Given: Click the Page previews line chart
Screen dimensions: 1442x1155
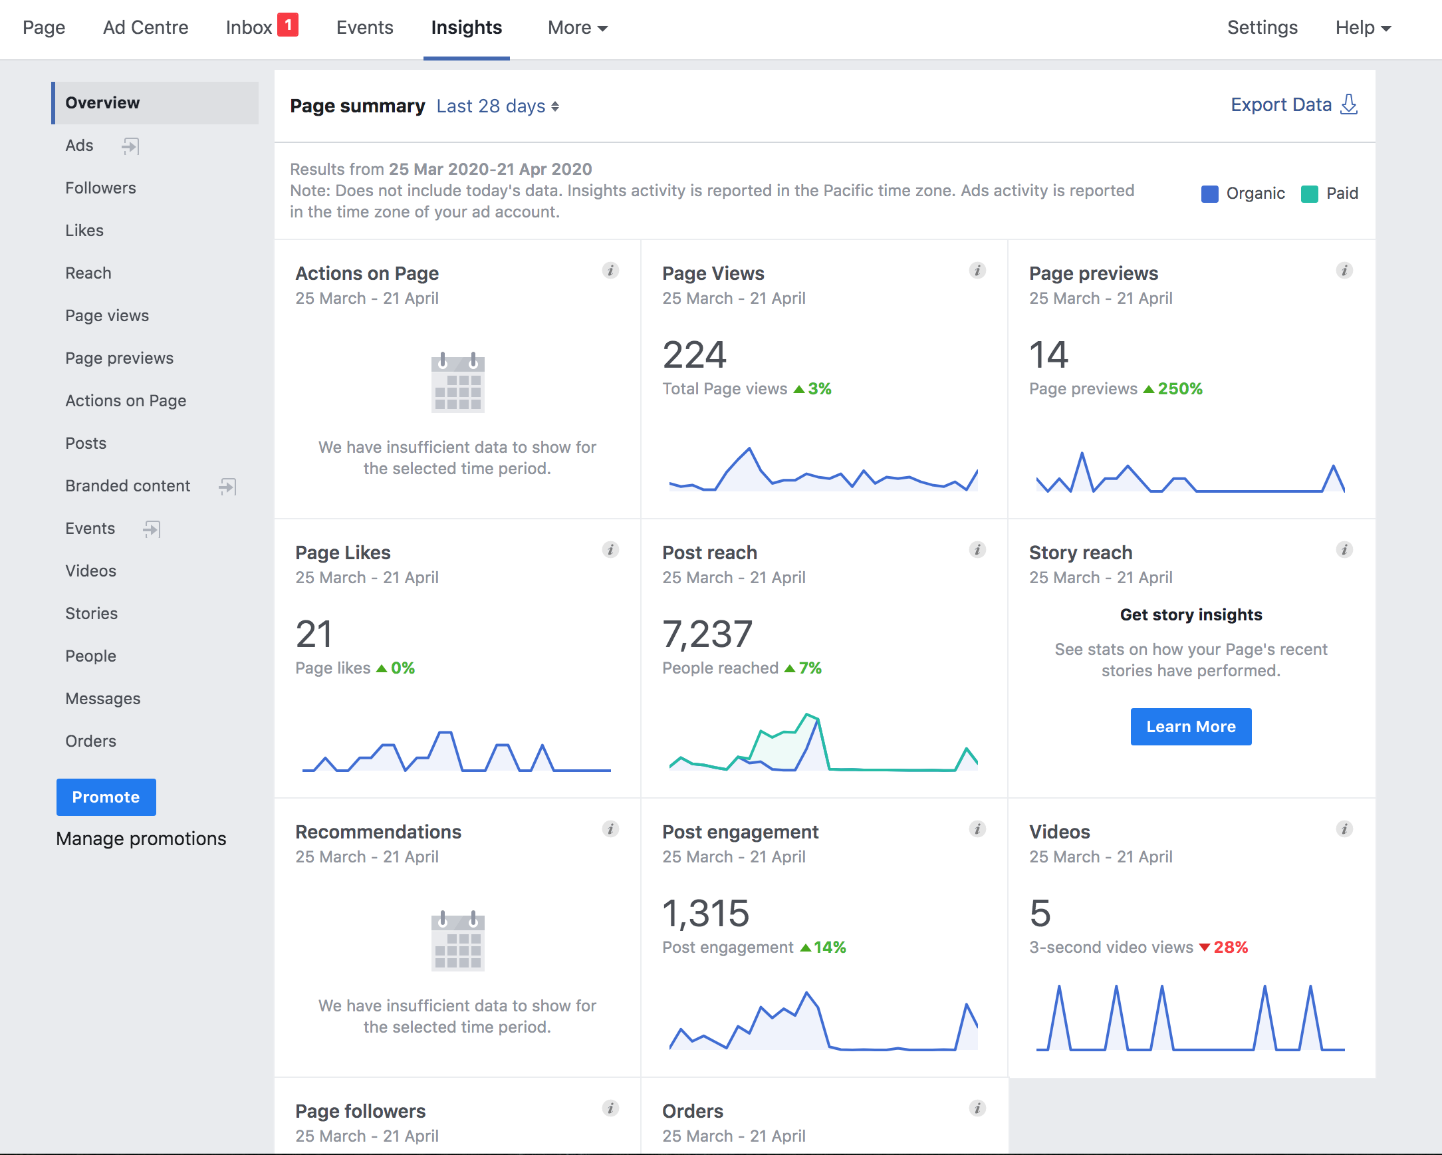Looking at the screenshot, I should coord(1190,473).
